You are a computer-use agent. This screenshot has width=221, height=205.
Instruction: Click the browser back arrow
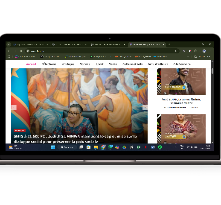click(9, 51)
